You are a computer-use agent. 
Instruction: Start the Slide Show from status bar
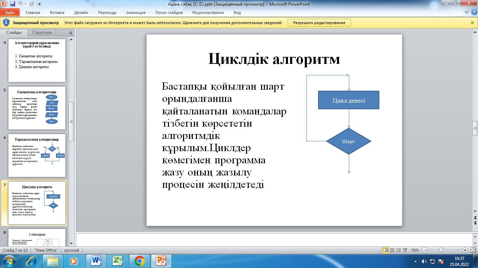405,250
